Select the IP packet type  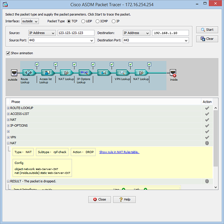coord(114,21)
